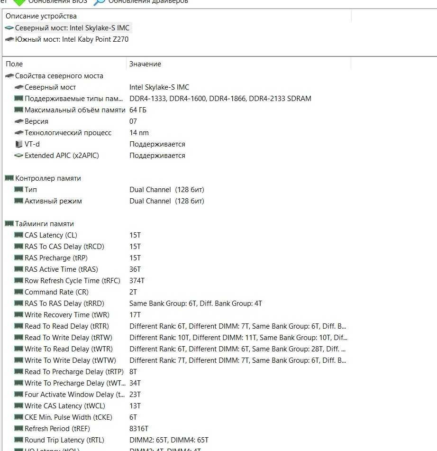
Task: Select the 36T tRAS value
Action: (135, 269)
